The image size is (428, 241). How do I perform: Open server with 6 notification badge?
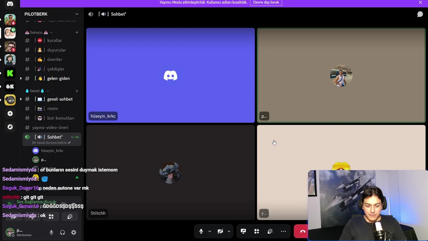pyautogui.click(x=10, y=20)
